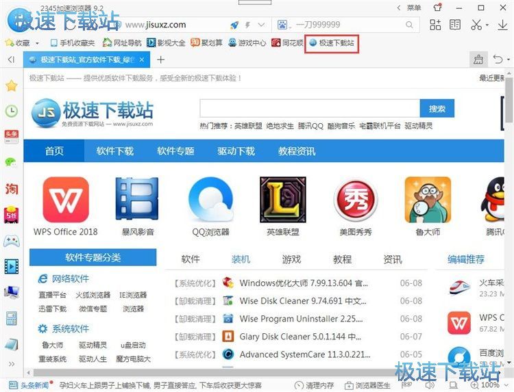Click into the website search input field

[310, 108]
